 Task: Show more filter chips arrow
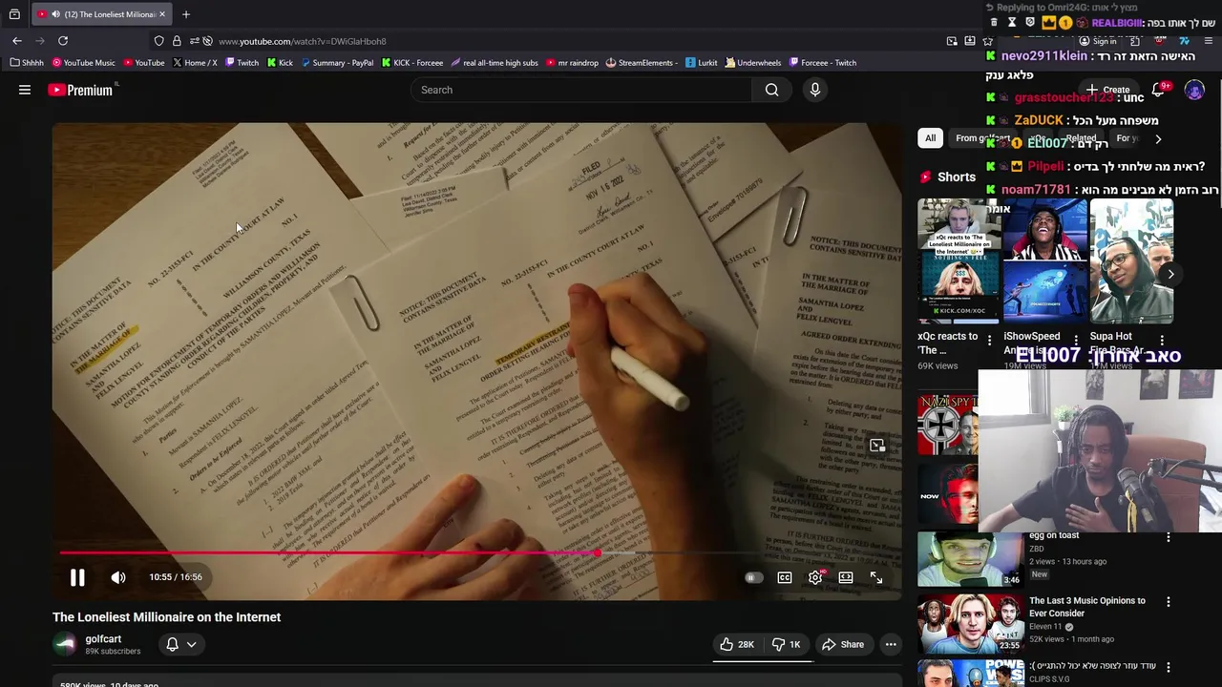pos(1158,139)
